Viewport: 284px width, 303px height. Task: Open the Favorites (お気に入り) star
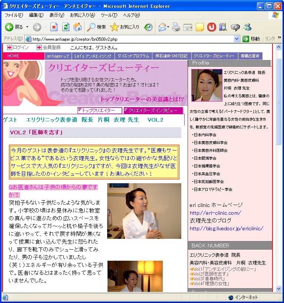[x=125, y=27]
